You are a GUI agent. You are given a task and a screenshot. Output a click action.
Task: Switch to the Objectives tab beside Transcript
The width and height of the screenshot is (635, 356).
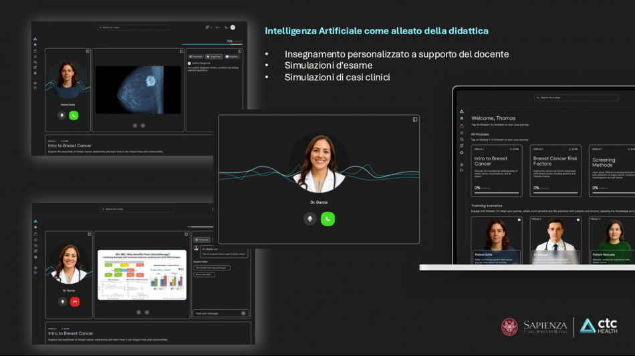pyautogui.click(x=214, y=57)
